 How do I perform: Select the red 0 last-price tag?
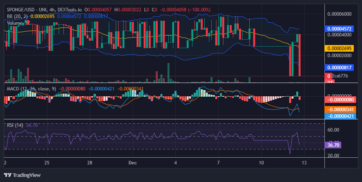(x=328, y=76)
